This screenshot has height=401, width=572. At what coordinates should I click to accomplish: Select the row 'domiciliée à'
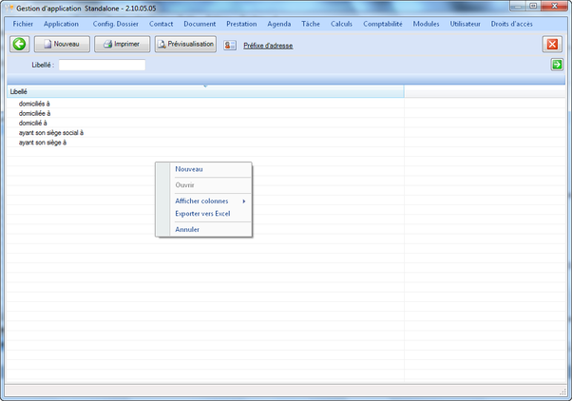(x=35, y=113)
